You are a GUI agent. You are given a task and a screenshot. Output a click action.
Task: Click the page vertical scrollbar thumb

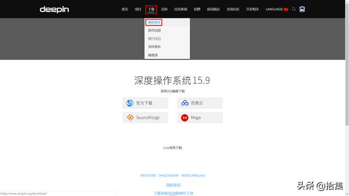347,65
